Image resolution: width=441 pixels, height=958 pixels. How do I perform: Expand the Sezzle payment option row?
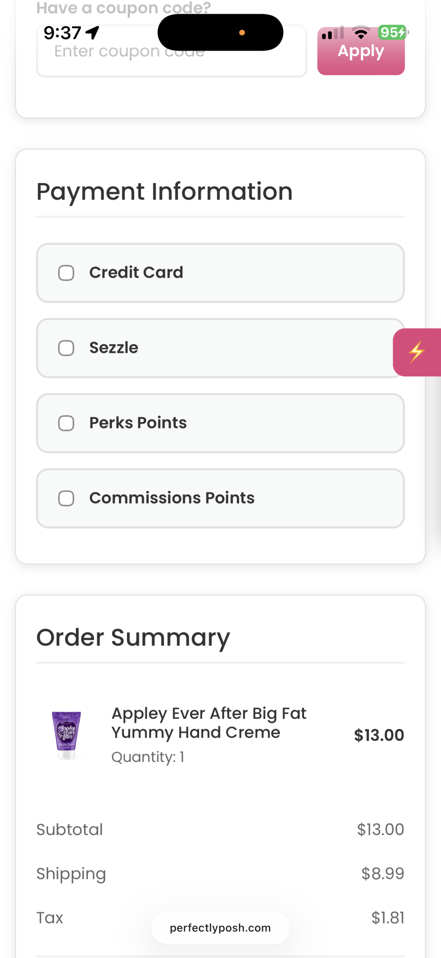coord(243,348)
